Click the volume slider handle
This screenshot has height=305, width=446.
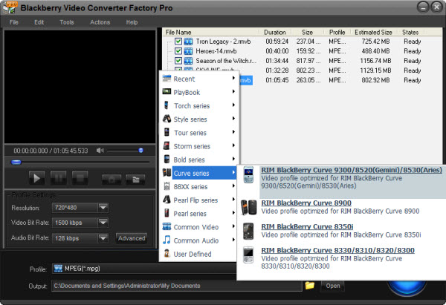tap(140, 151)
